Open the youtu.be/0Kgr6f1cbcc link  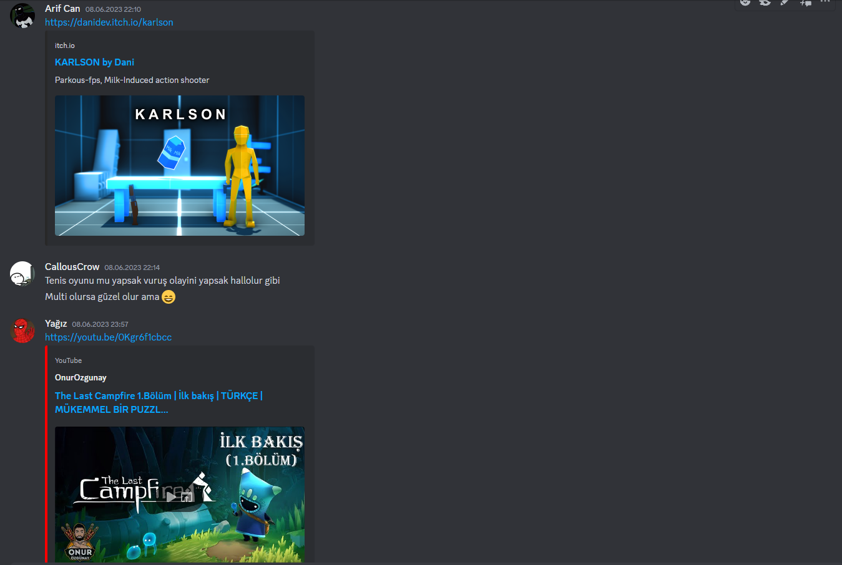pos(108,337)
